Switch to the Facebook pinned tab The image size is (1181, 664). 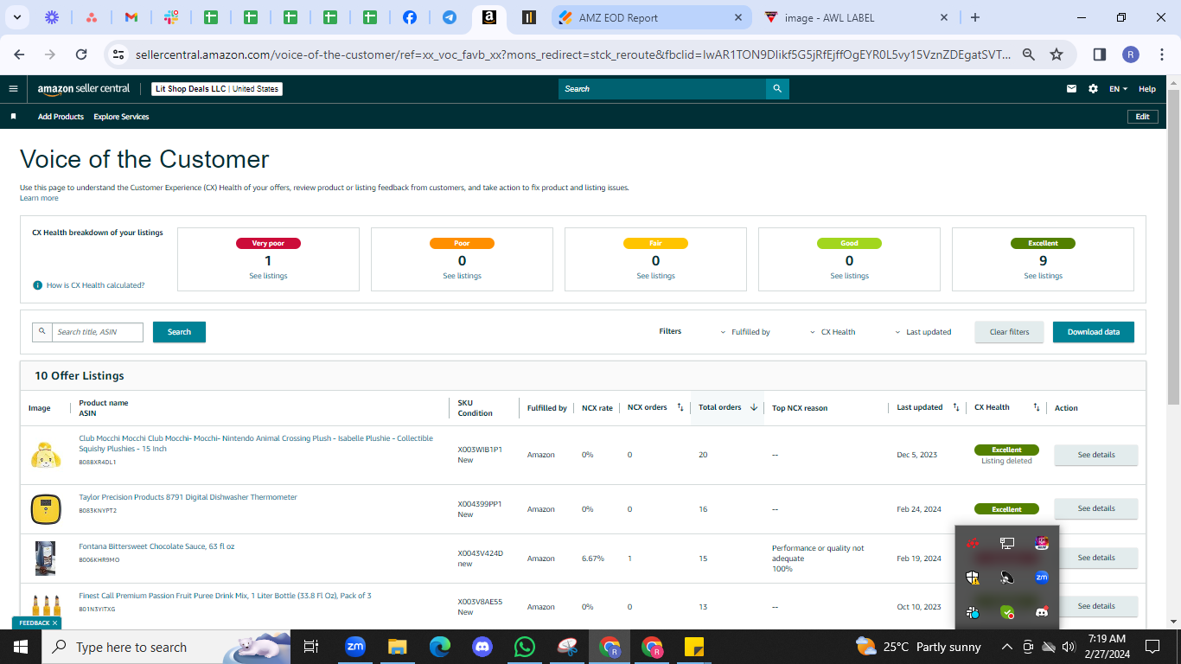(x=410, y=17)
